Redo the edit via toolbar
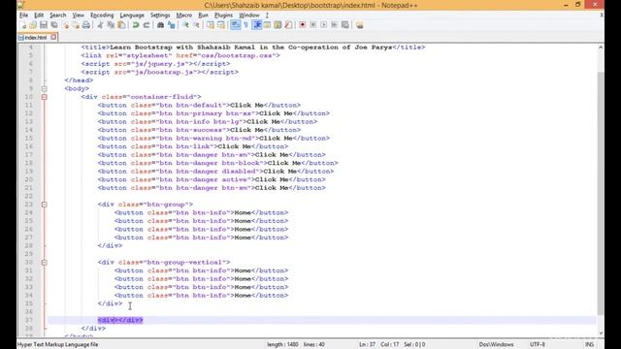Screen dimensions: 621x349 click(147, 25)
